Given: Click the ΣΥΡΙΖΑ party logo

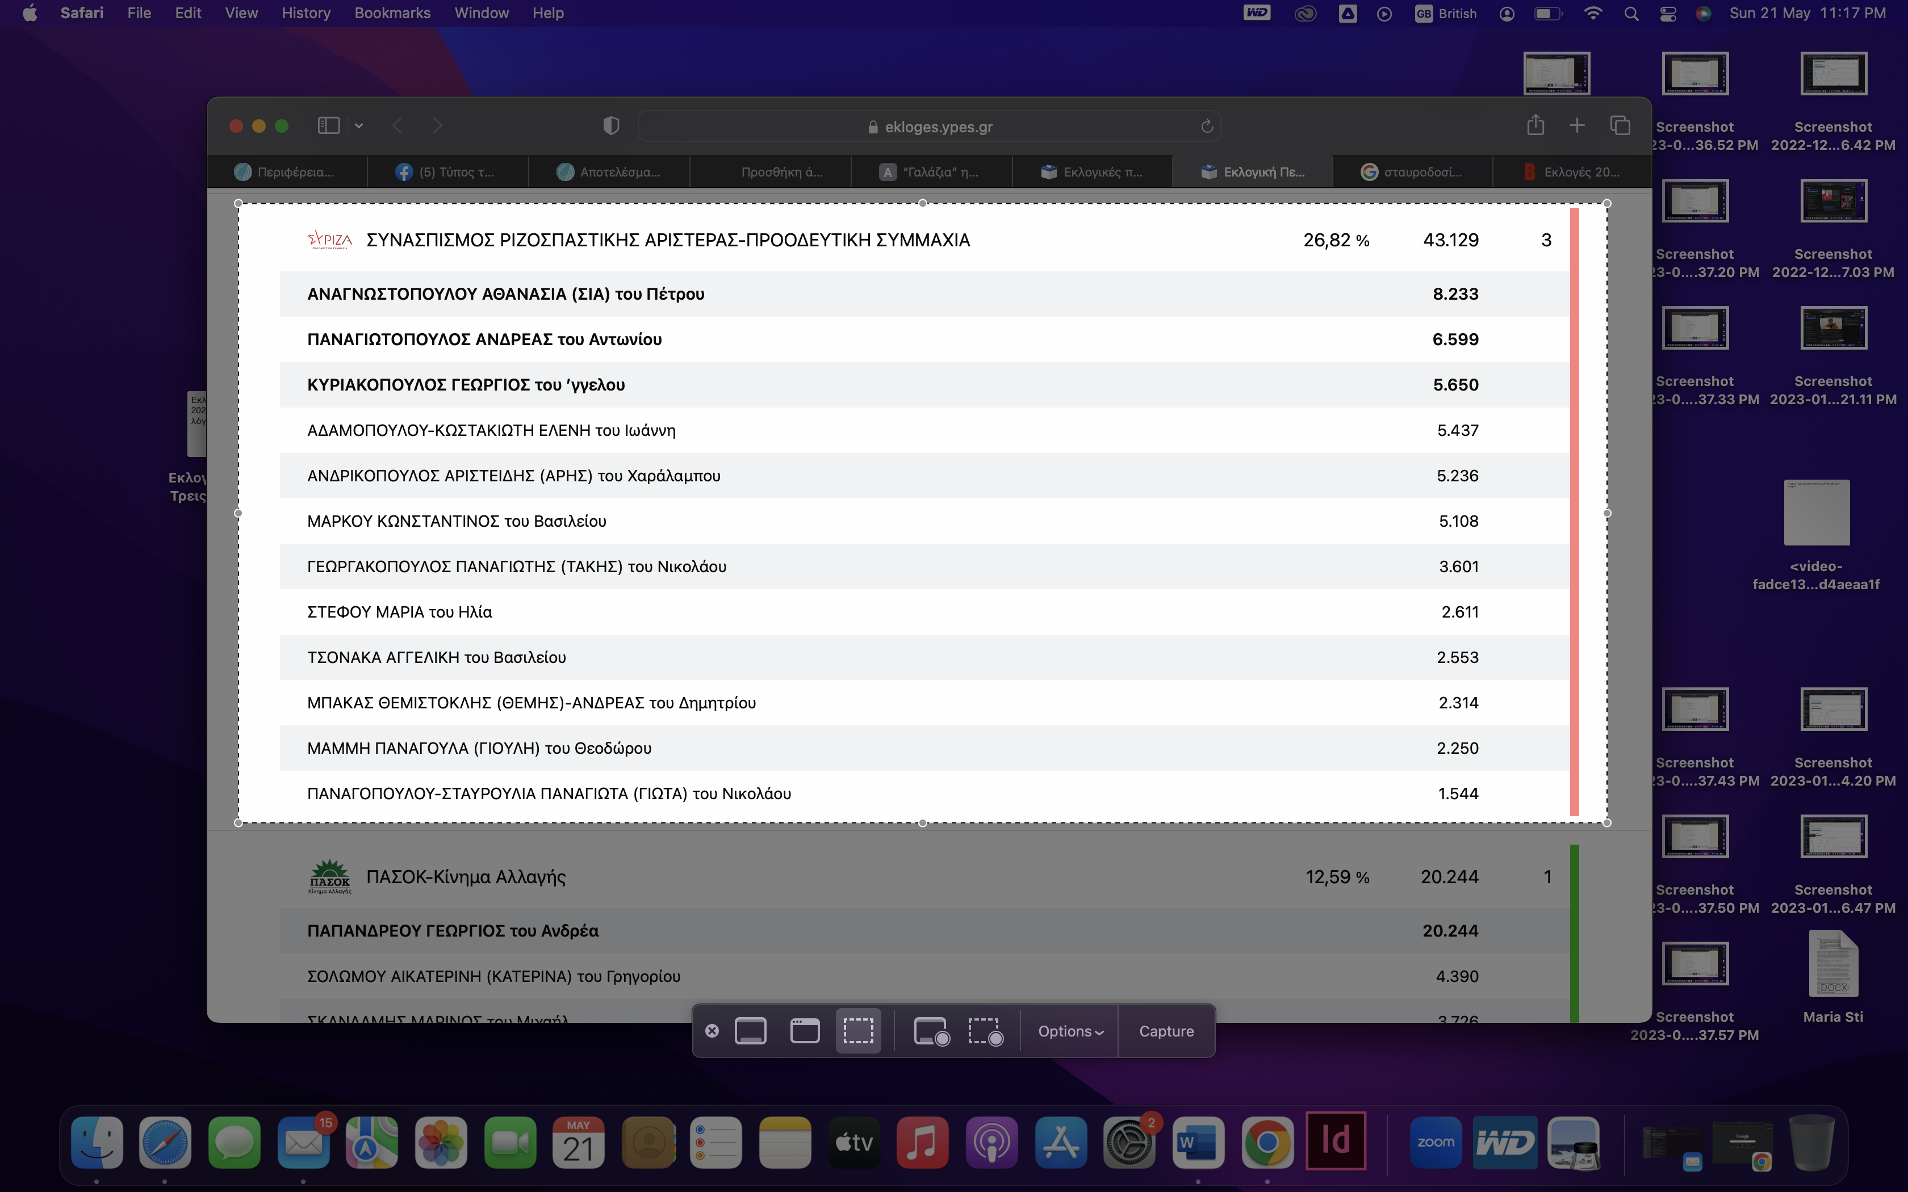Looking at the screenshot, I should [x=329, y=240].
